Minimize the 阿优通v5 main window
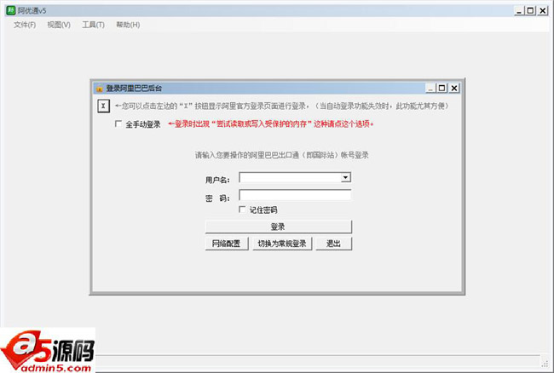This screenshot has width=554, height=373. coord(519,10)
